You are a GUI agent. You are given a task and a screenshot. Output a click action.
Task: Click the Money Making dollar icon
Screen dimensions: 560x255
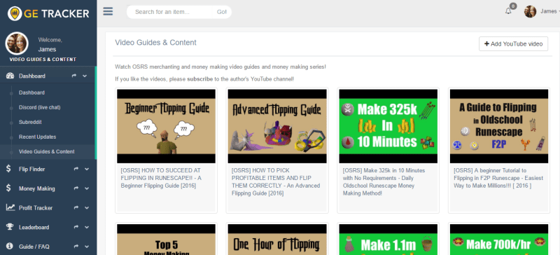coord(8,188)
